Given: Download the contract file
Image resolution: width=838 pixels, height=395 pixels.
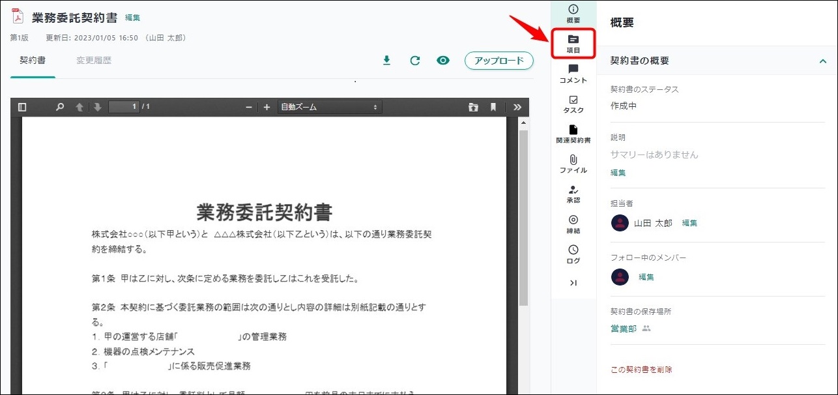Looking at the screenshot, I should tap(386, 61).
